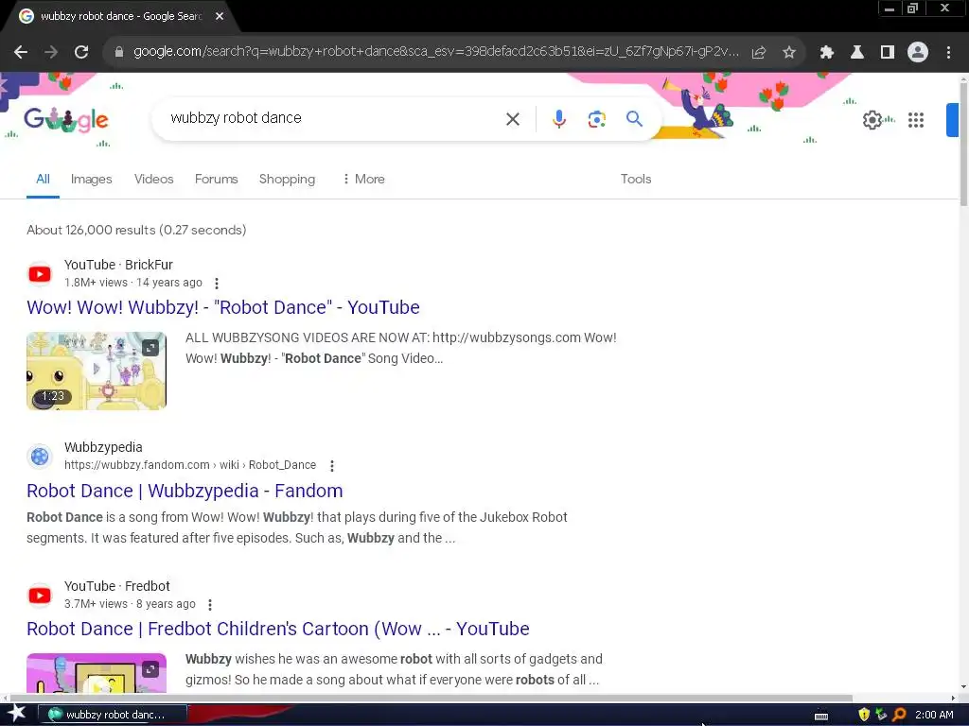Image resolution: width=969 pixels, height=726 pixels.
Task: Expand the More search filters
Action: (x=363, y=179)
